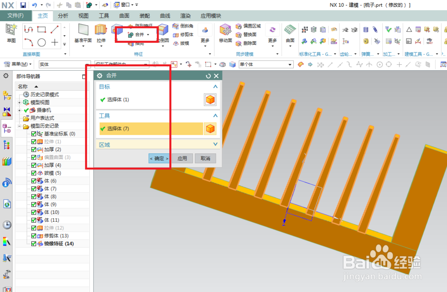Viewport: 447px width, 292px height.
Task: Switch to the 视图 tab
Action: (x=83, y=16)
